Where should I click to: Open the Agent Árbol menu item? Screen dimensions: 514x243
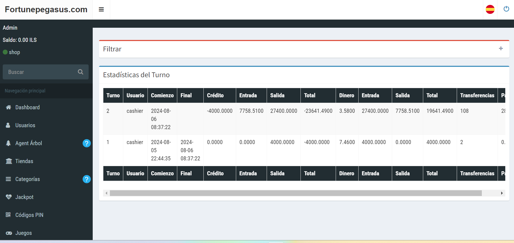tap(46, 143)
